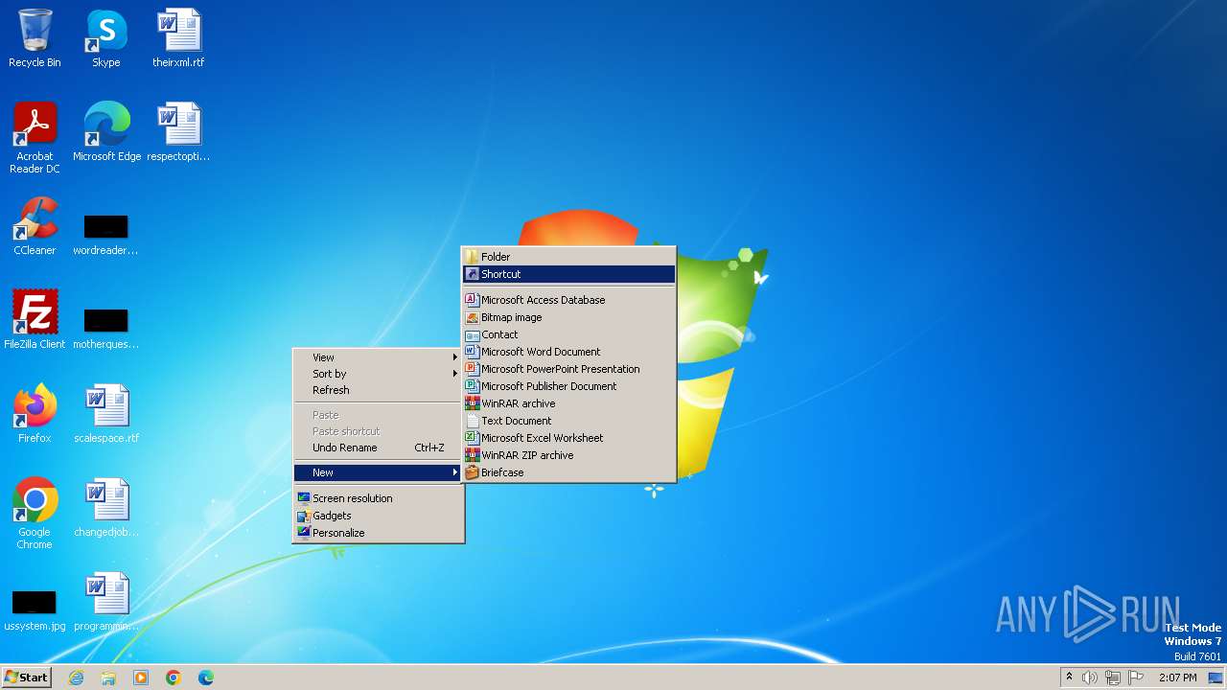The width and height of the screenshot is (1227, 690).
Task: Create a Microsoft PowerPoint Presentation
Action: pyautogui.click(x=569, y=369)
